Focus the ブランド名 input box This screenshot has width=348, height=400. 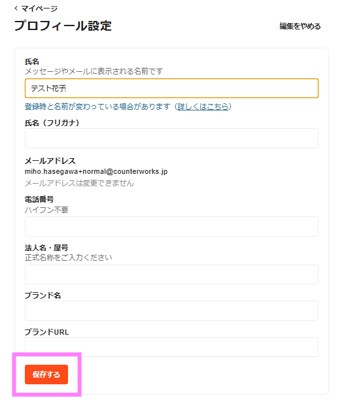(171, 310)
